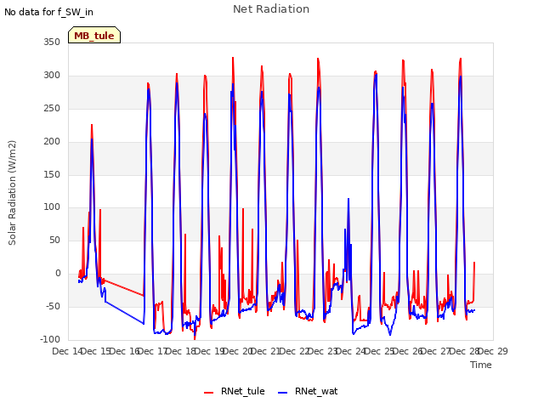Click red RNet_tule legend line marker

click(x=209, y=393)
